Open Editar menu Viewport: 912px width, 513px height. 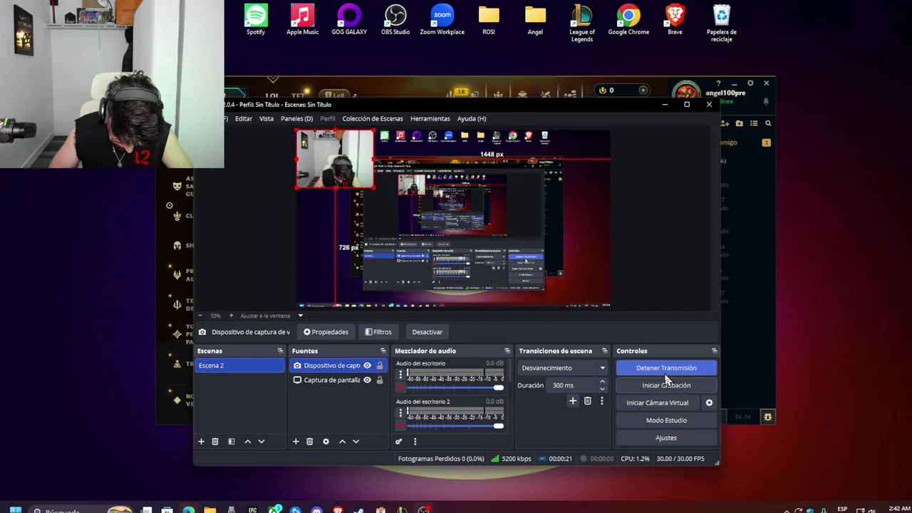click(x=244, y=119)
